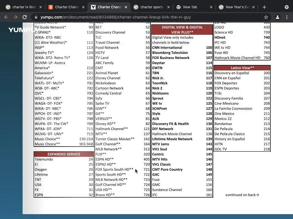Click 'Discovery en Español' entry
293x219 pixels.
pyautogui.click(x=242, y=73)
